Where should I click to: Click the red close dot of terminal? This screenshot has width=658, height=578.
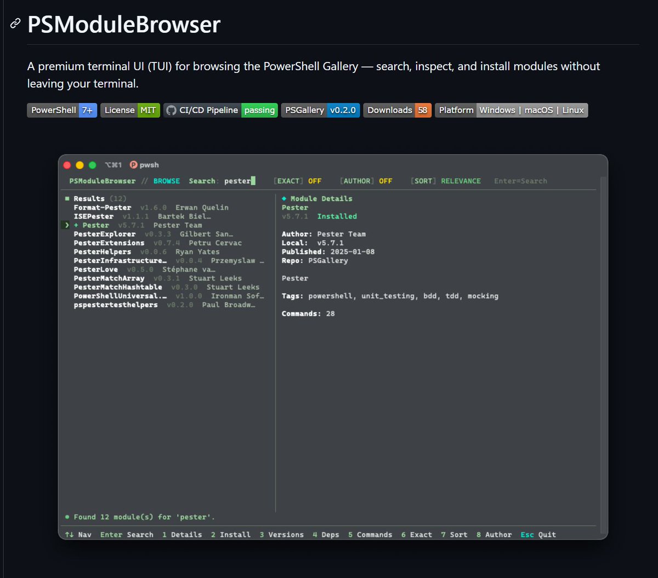click(67, 165)
